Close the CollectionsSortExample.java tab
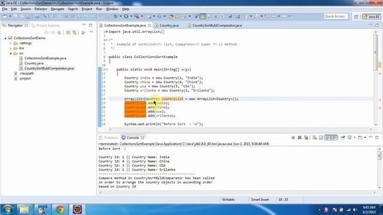Image resolution: width=383 pixels, height=215 pixels. click(x=149, y=25)
